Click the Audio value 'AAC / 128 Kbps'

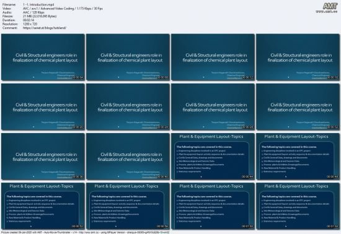(x=33, y=12)
